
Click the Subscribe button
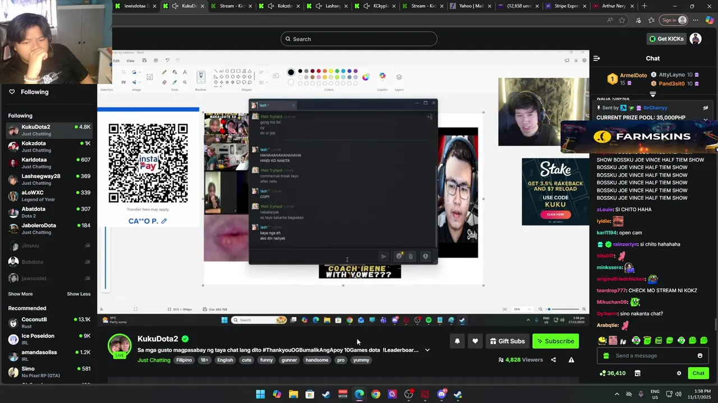coord(555,341)
